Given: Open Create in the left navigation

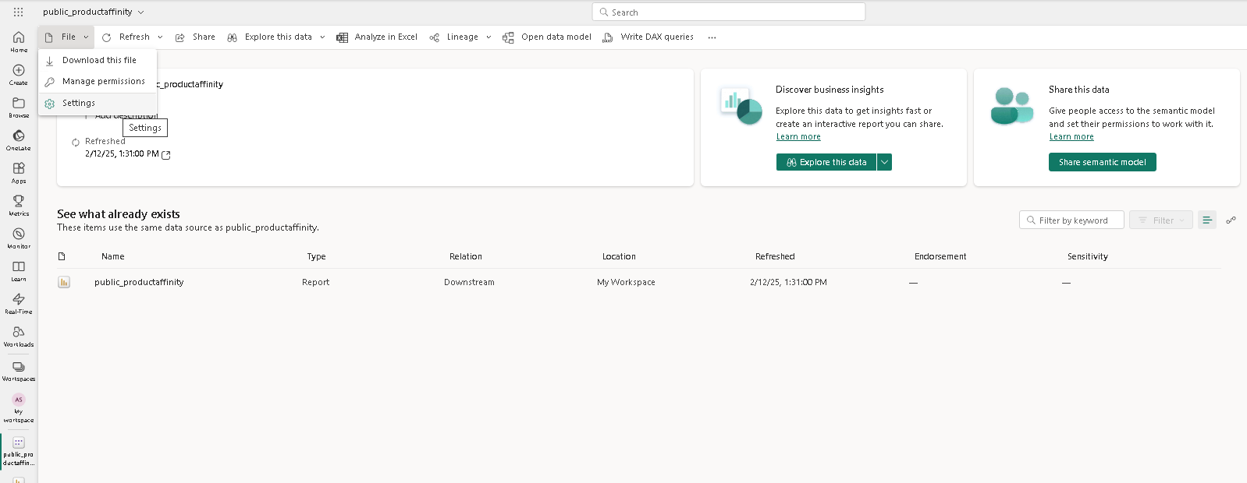Looking at the screenshot, I should tap(19, 74).
